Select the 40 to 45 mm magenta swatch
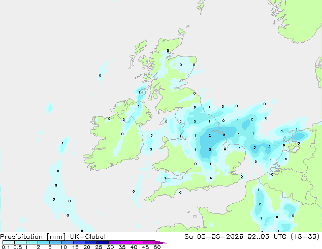This screenshot has height=249, width=322. tap(138, 242)
